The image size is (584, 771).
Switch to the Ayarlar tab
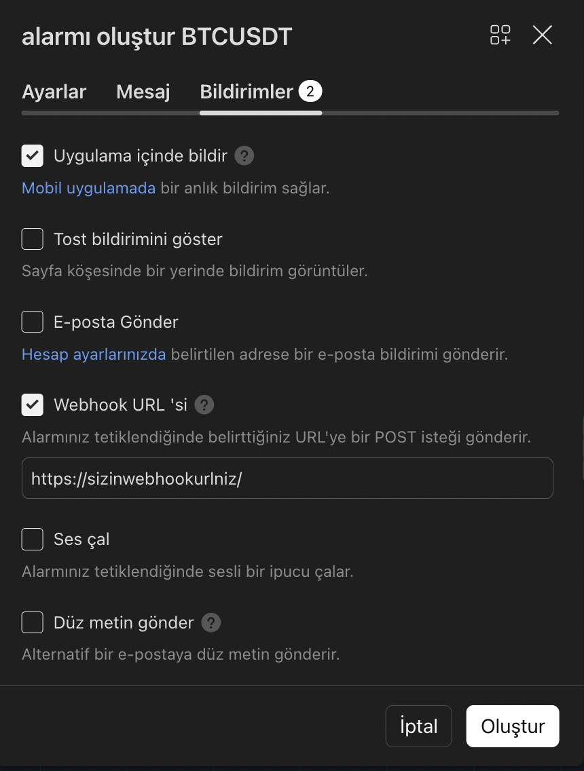point(54,92)
